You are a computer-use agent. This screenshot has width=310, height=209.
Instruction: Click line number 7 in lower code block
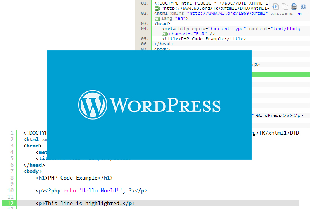pyautogui.click(x=12, y=171)
